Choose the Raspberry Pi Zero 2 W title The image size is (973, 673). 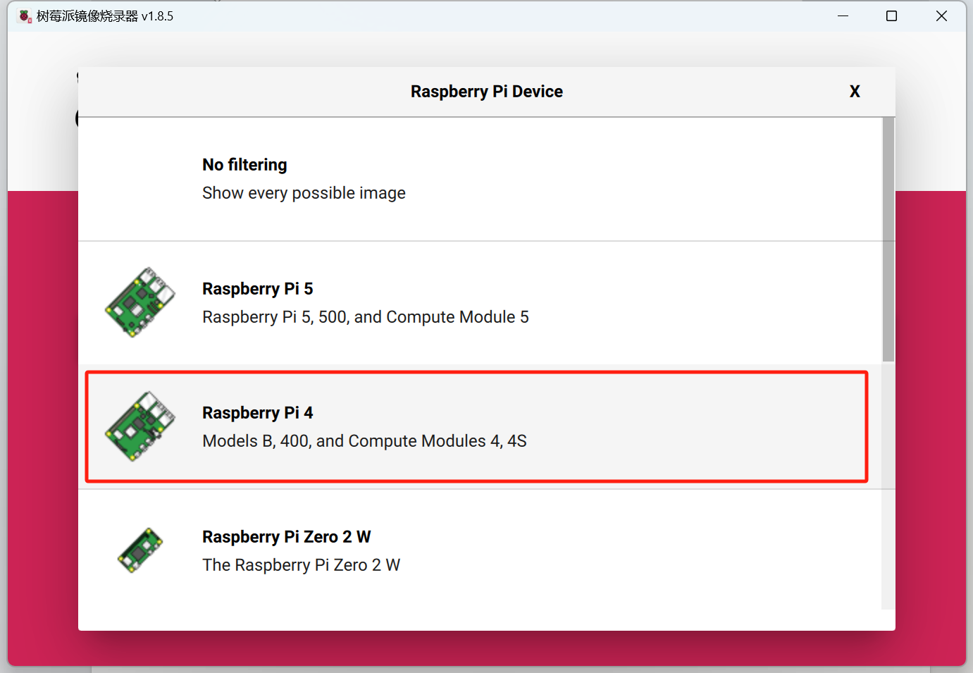[287, 537]
